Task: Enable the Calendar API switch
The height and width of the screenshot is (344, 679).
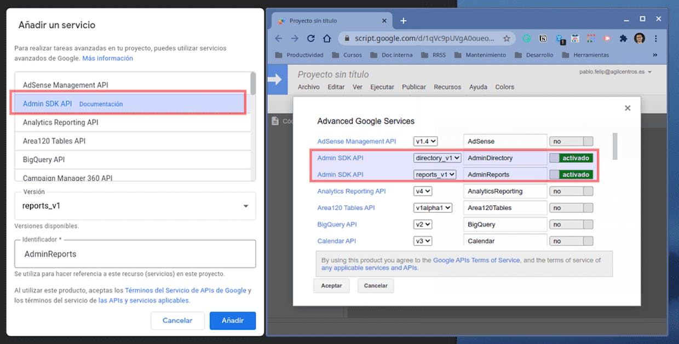Action: coord(571,241)
